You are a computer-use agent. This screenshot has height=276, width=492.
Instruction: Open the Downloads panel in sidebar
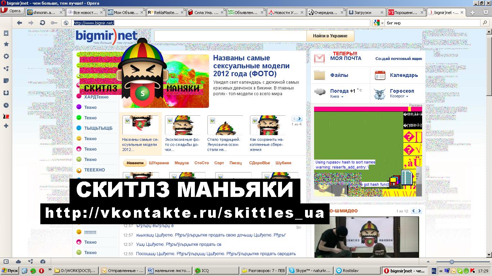6,93
